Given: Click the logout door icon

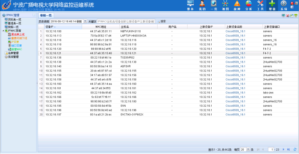Looking at the screenshot, I should (296, 3).
